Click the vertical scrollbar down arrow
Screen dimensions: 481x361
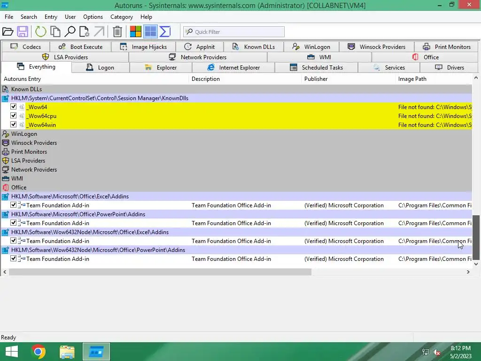coord(476,264)
